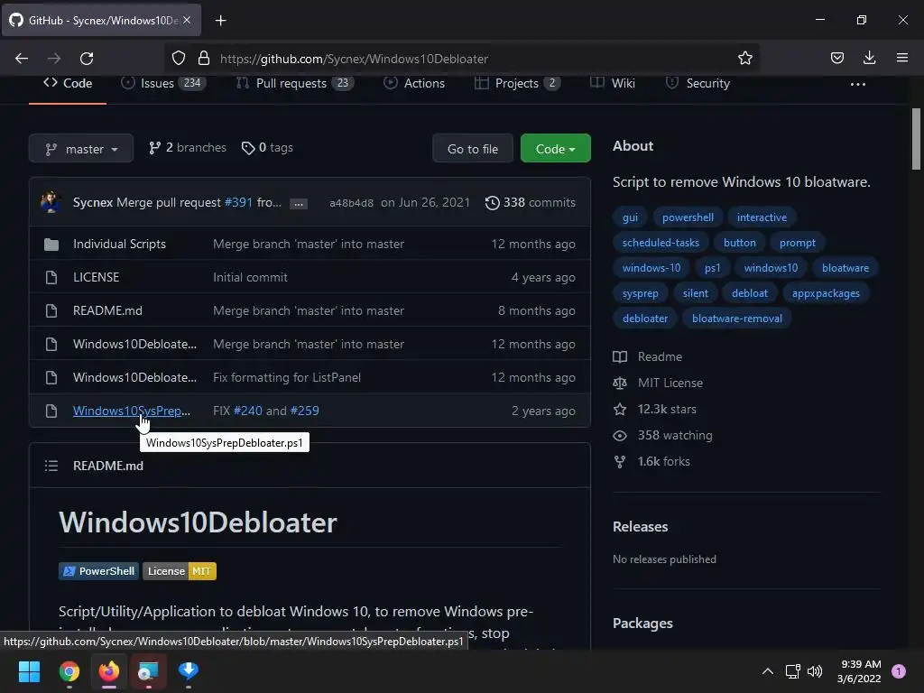Click the README table of contents icon

pyautogui.click(x=51, y=466)
